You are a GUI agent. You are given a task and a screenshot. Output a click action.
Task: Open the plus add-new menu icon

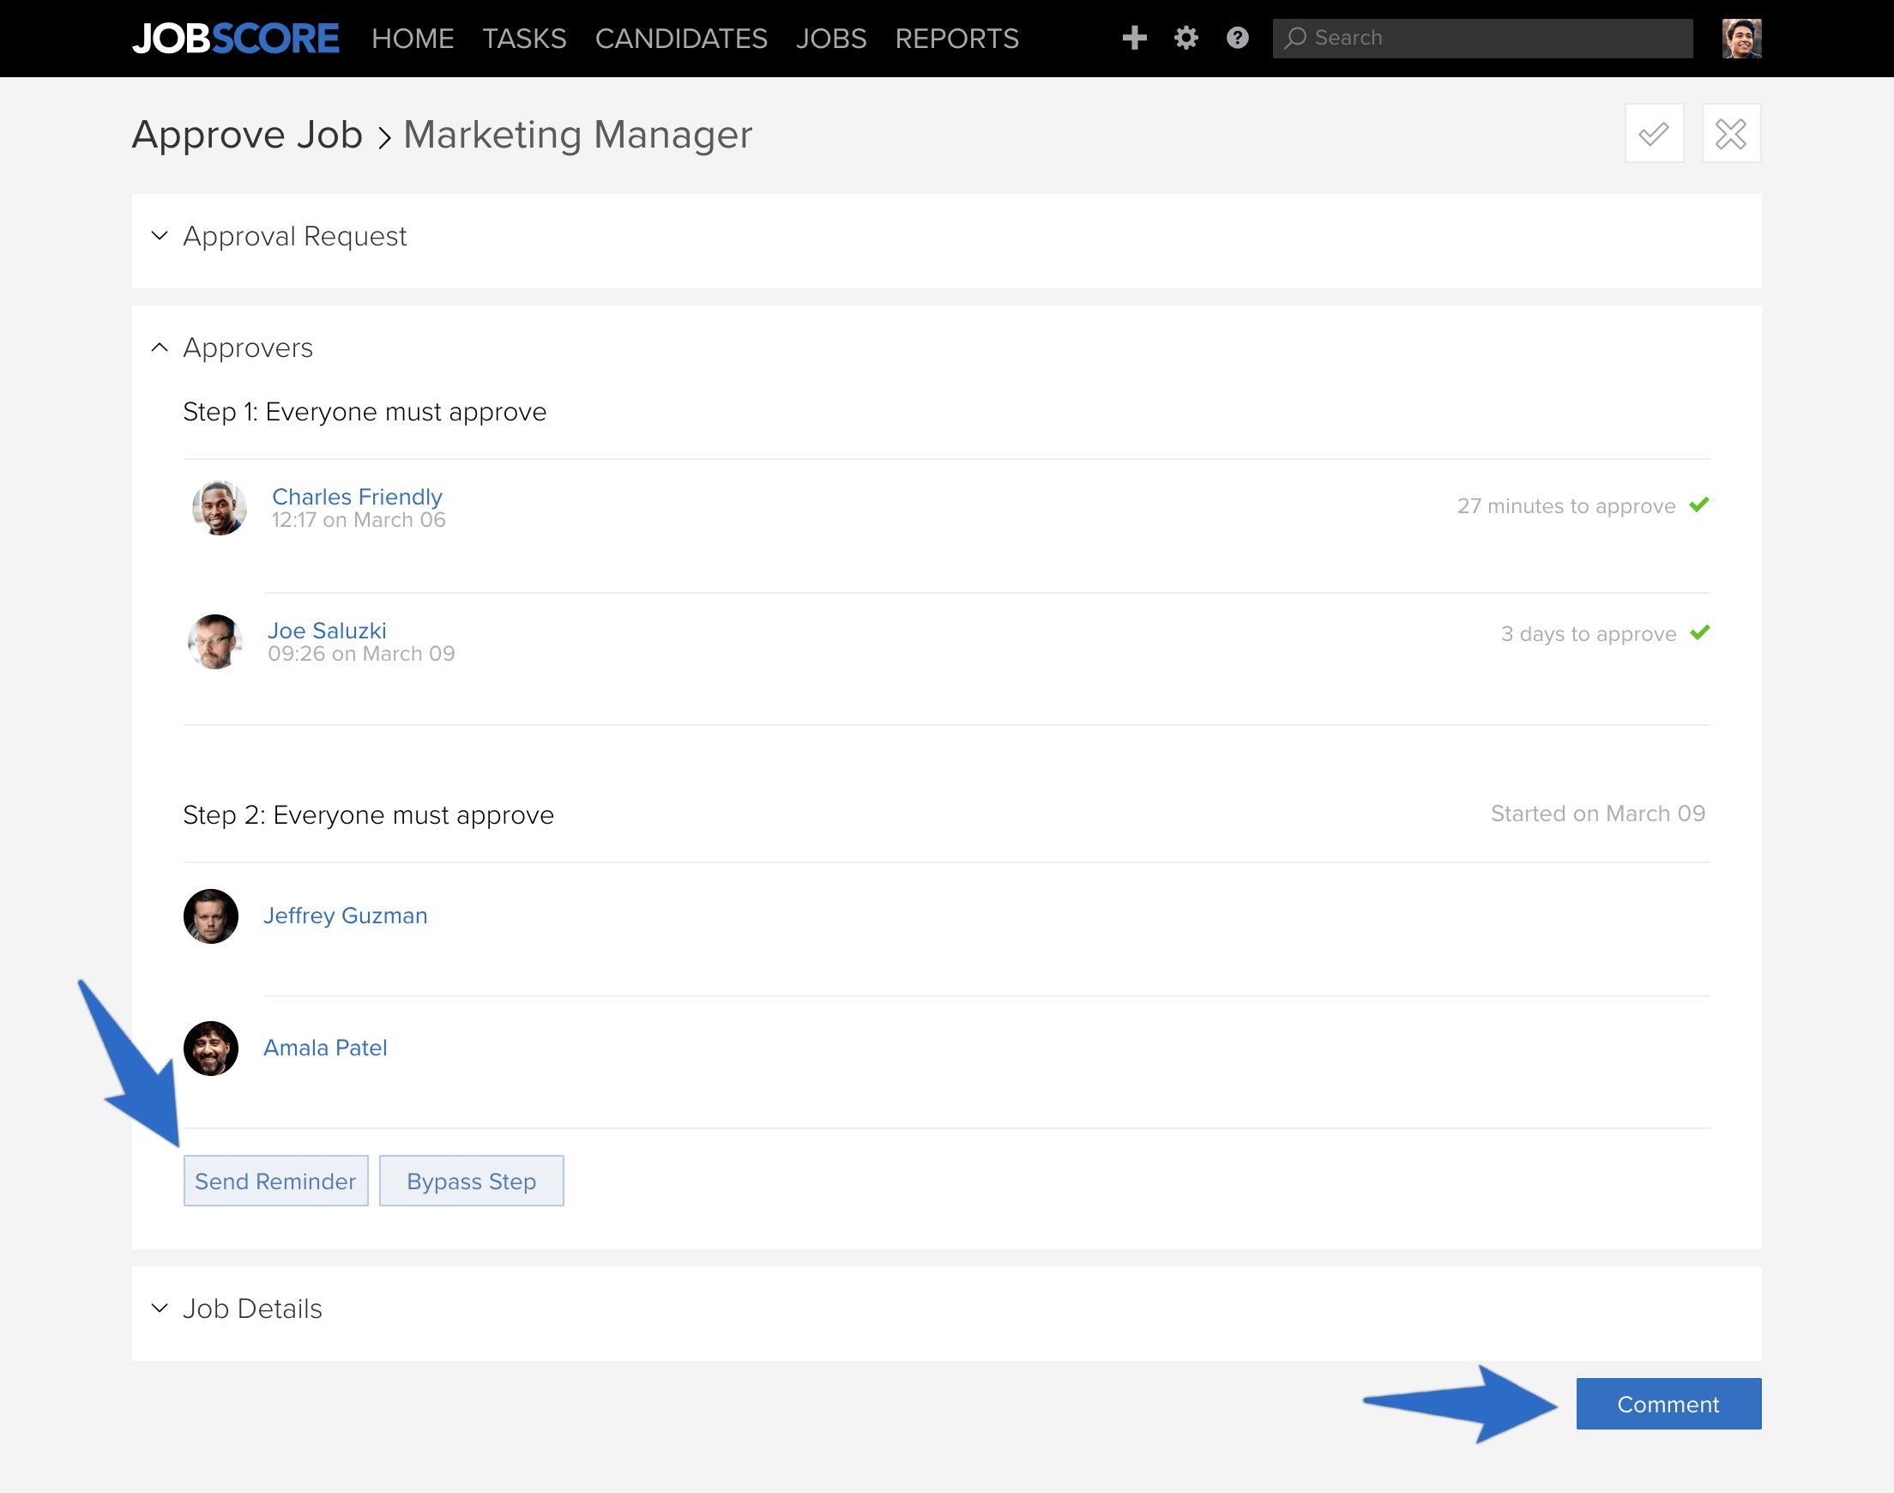tap(1134, 38)
